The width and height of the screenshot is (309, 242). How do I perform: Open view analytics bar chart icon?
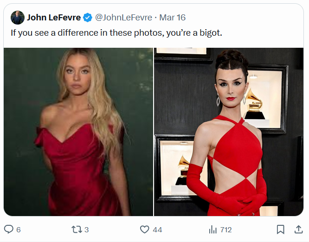tap(213, 229)
